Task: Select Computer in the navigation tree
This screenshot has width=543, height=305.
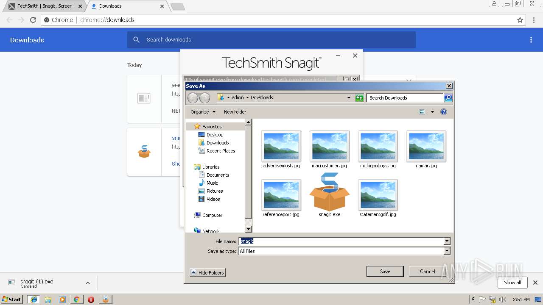Action: point(212,215)
